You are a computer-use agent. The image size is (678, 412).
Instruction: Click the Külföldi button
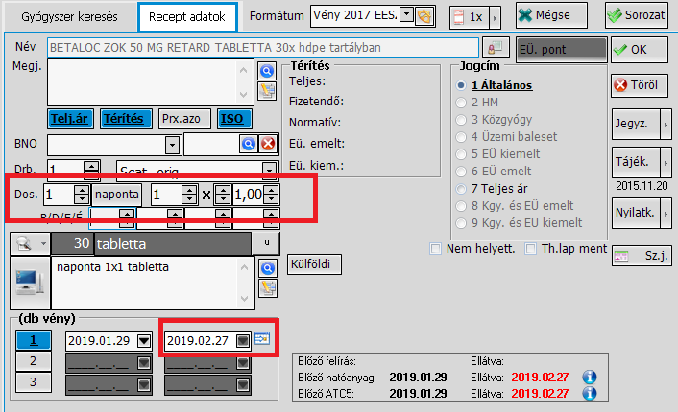click(x=314, y=263)
